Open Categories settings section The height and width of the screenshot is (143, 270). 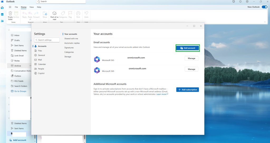pos(69,52)
